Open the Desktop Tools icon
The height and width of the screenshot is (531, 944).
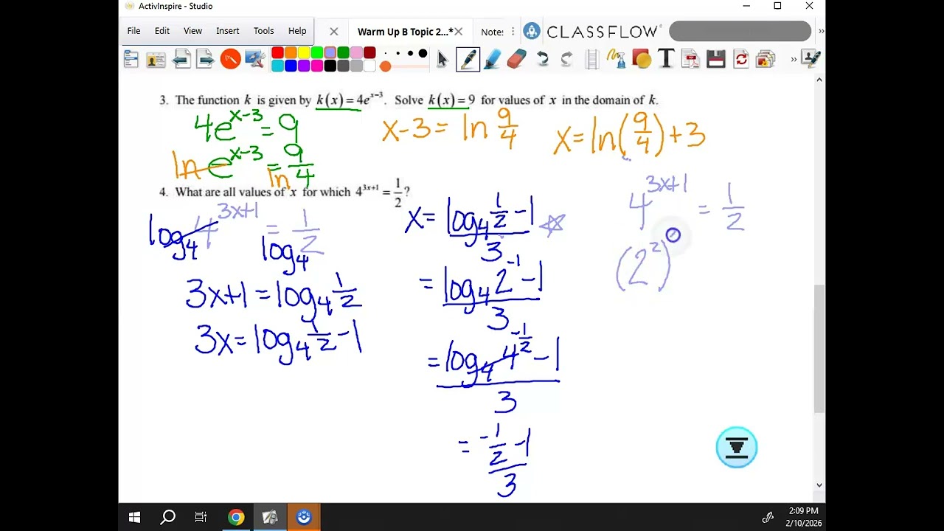pos(254,59)
